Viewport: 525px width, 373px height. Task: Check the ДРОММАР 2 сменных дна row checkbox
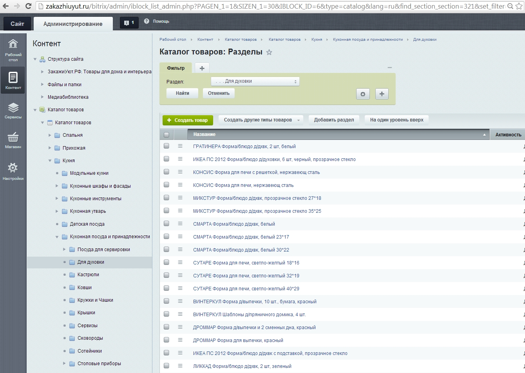(167, 327)
